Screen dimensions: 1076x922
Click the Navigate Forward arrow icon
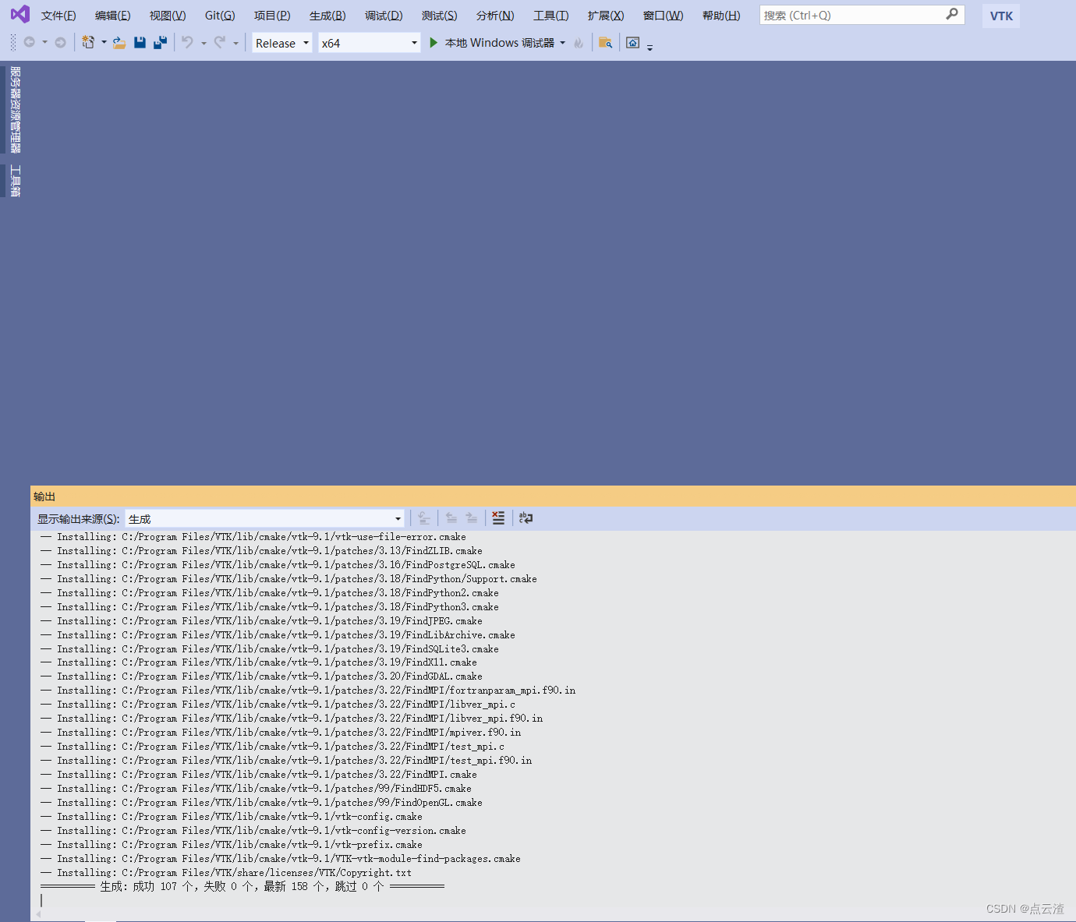click(x=60, y=42)
